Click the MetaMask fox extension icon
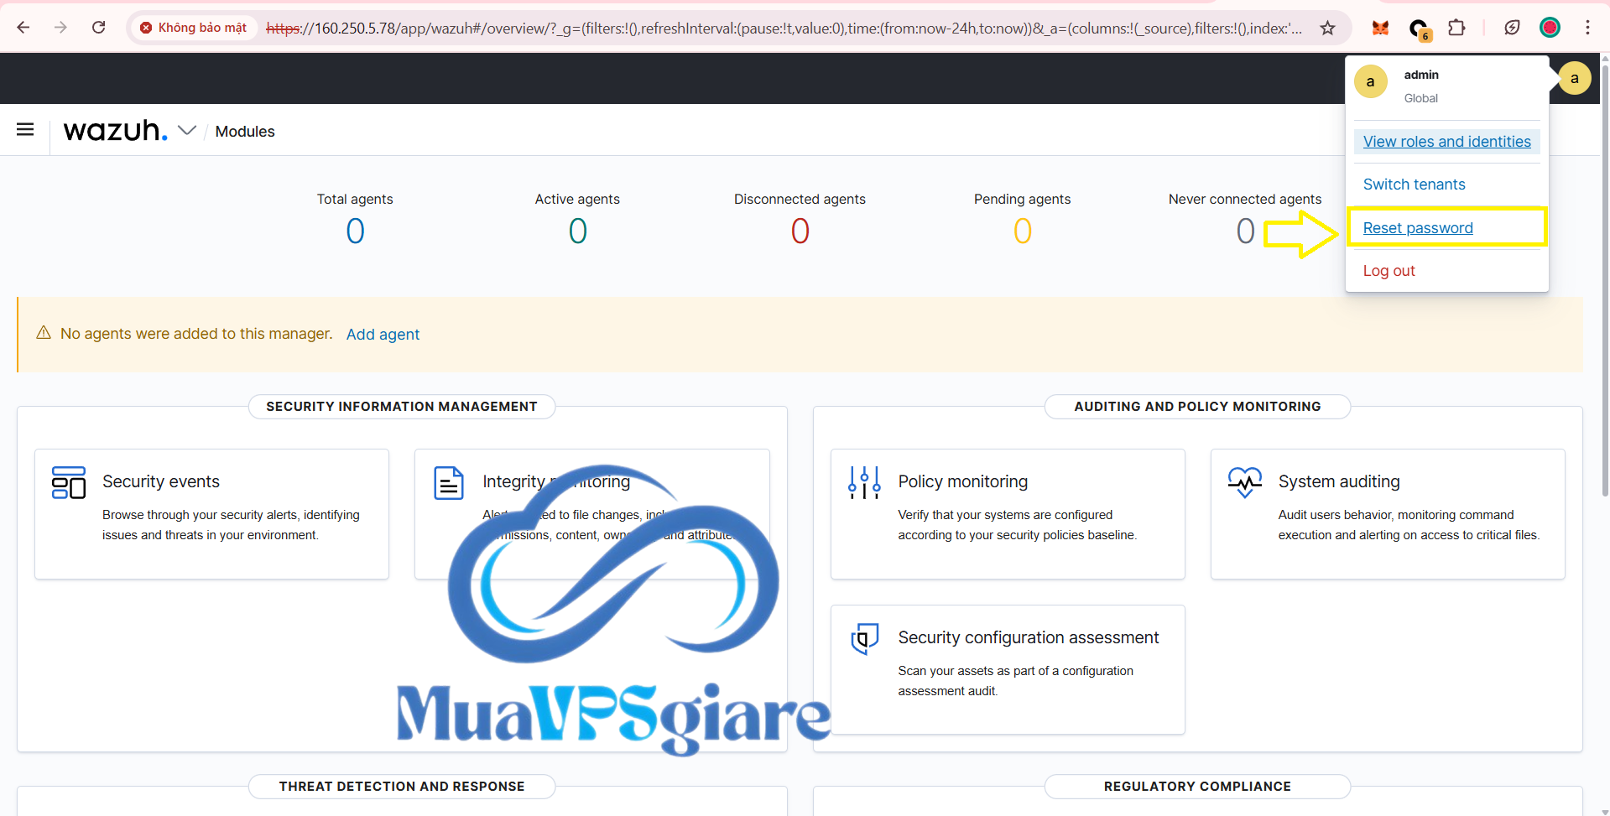The width and height of the screenshot is (1610, 816). (x=1380, y=28)
